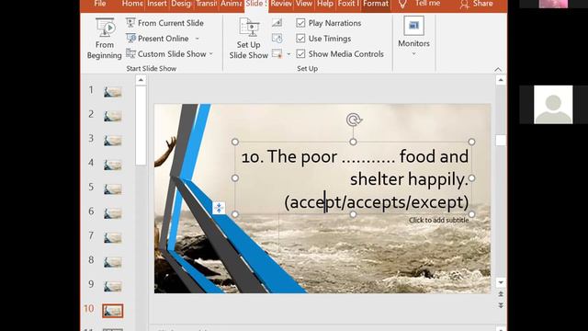Click the word 'except' in title

[436, 202]
